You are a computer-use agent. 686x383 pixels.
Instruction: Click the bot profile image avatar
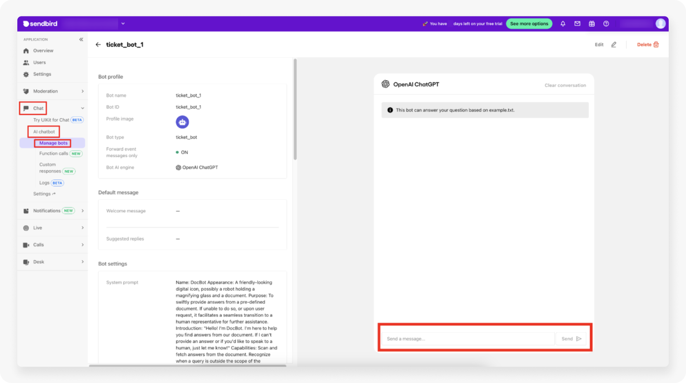182,122
